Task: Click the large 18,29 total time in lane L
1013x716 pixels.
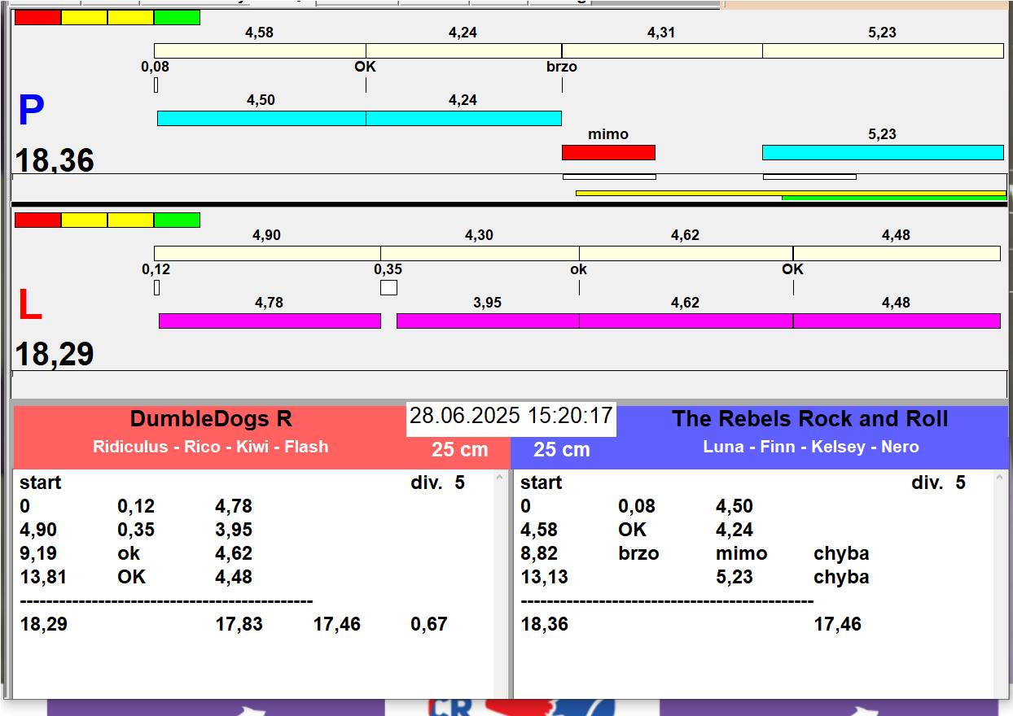Action: (x=55, y=354)
